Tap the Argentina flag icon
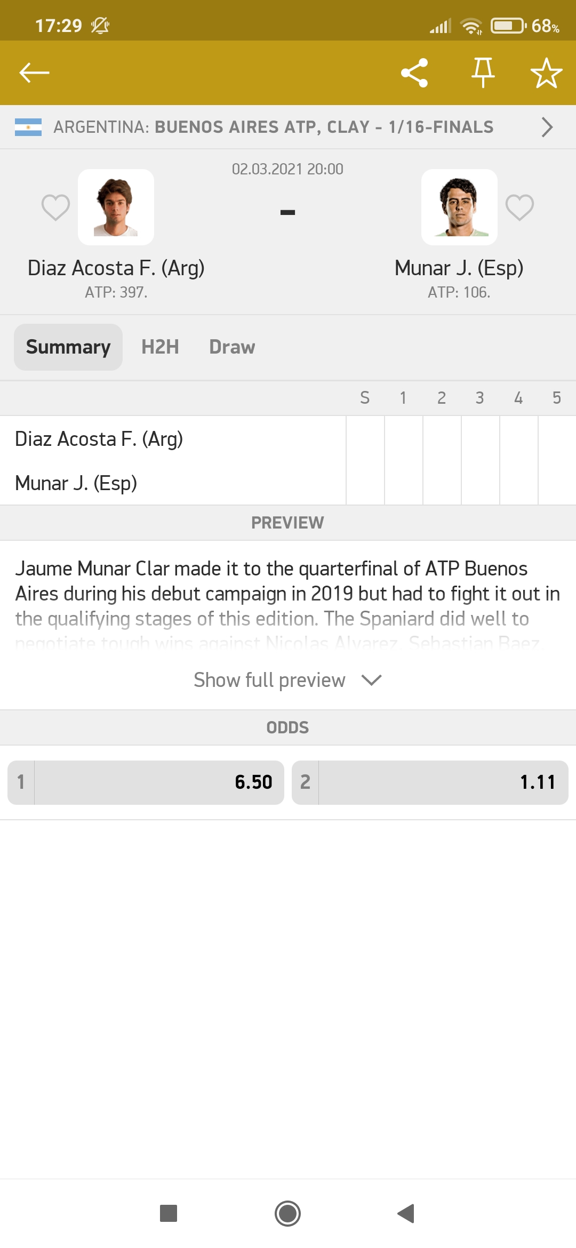The width and height of the screenshot is (576, 1248). pyautogui.click(x=29, y=127)
